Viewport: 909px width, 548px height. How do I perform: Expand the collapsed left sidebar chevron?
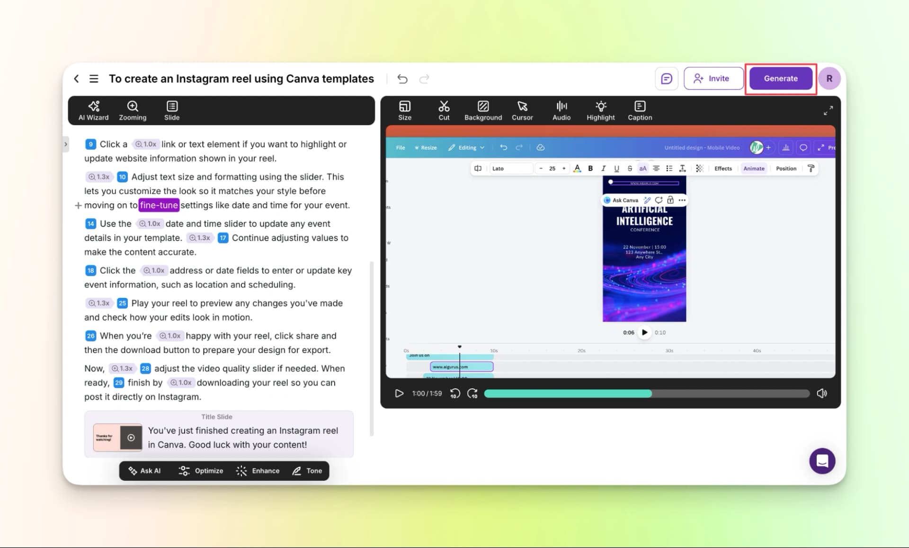click(x=66, y=144)
